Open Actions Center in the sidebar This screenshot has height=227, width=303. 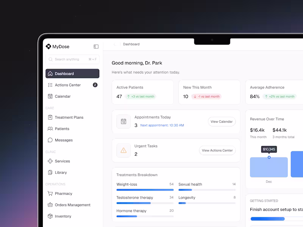click(x=72, y=85)
